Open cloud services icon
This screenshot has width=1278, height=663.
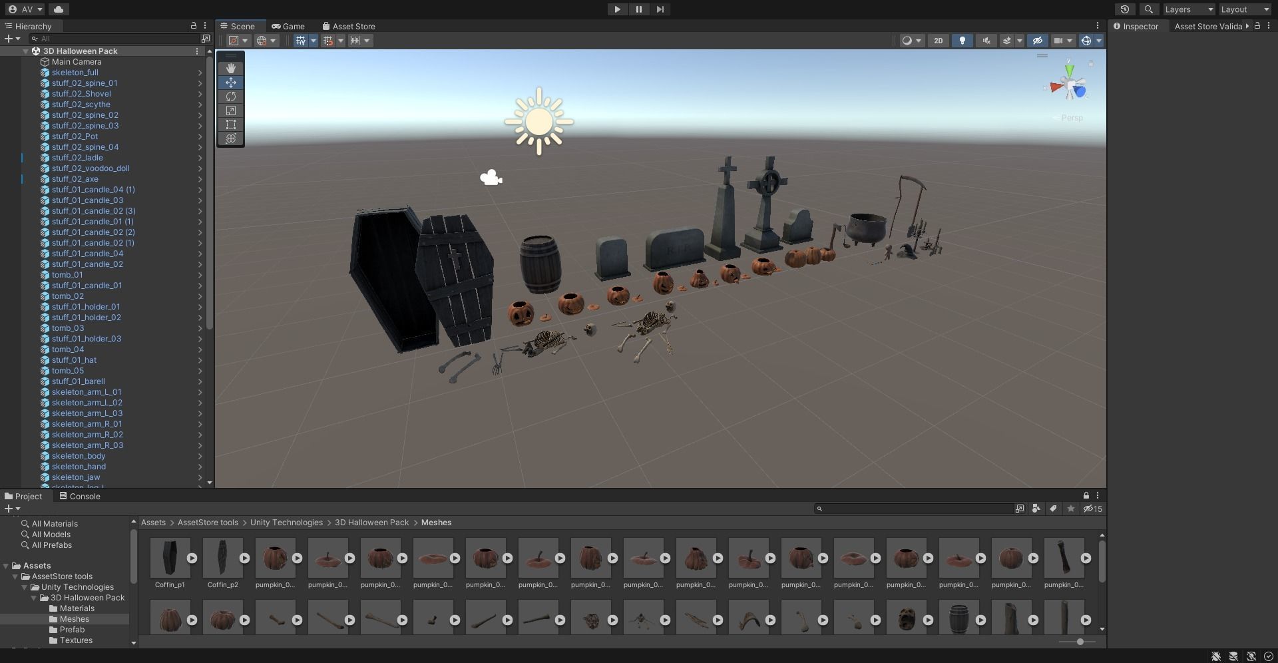(59, 9)
